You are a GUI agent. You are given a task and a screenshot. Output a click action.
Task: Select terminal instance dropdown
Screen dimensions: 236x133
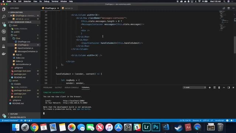[194, 88]
